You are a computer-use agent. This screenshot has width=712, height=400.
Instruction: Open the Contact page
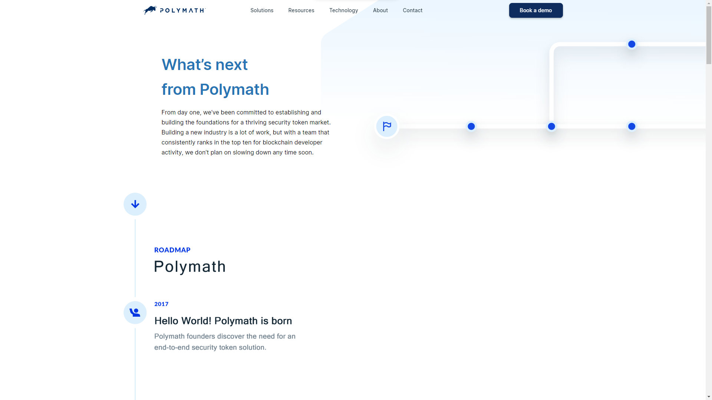(412, 10)
